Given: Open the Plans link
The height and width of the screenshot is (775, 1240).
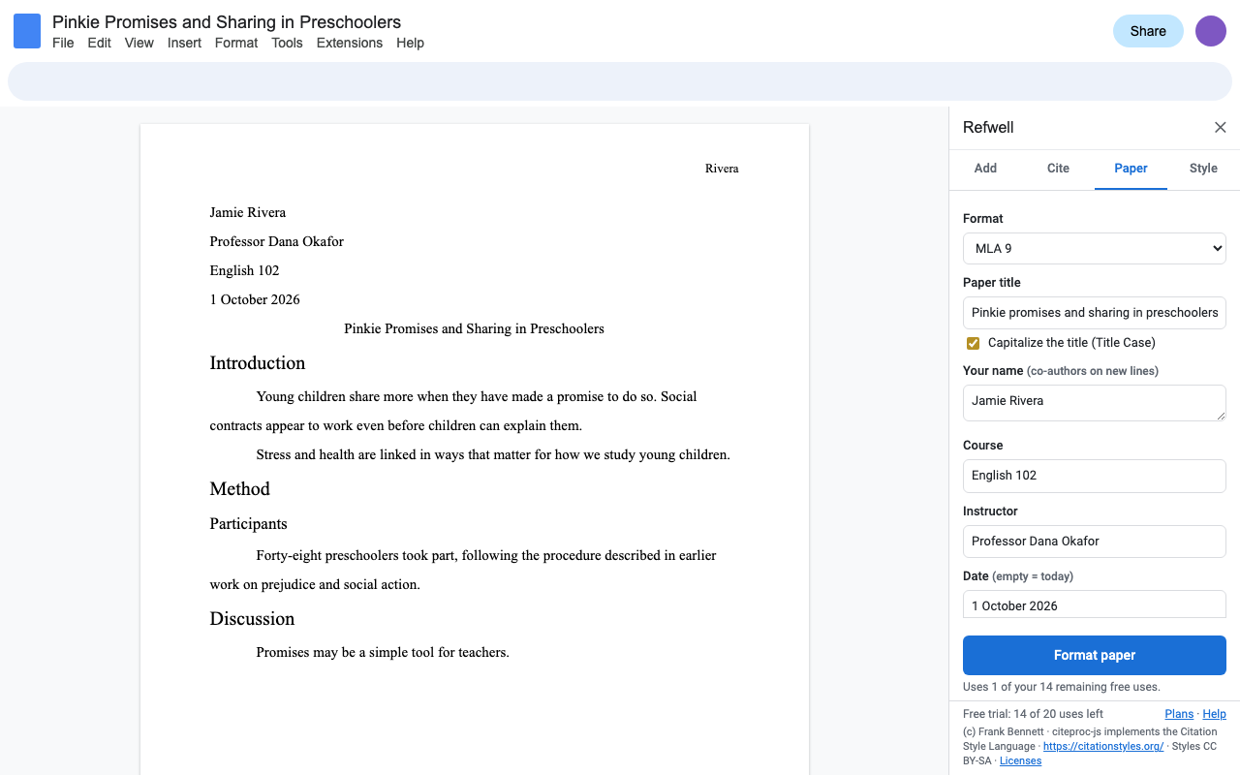Looking at the screenshot, I should [x=1179, y=714].
